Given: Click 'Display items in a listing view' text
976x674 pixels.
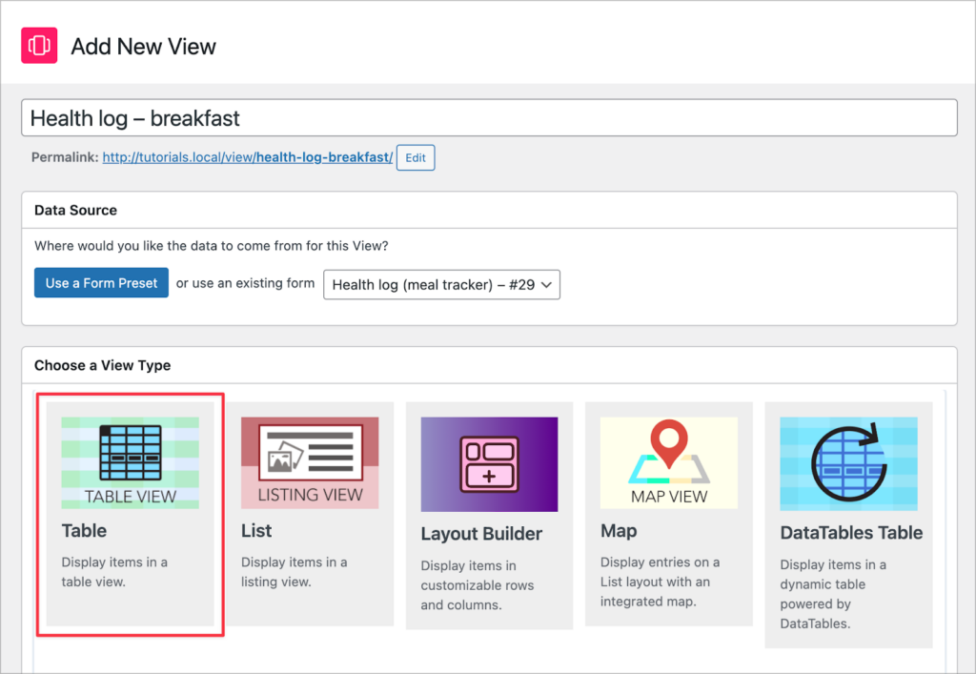Looking at the screenshot, I should [x=295, y=572].
